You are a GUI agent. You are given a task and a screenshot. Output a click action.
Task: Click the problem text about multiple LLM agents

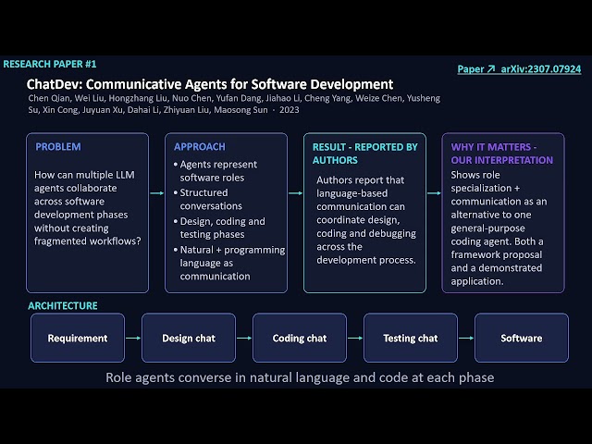pyautogui.click(x=88, y=208)
